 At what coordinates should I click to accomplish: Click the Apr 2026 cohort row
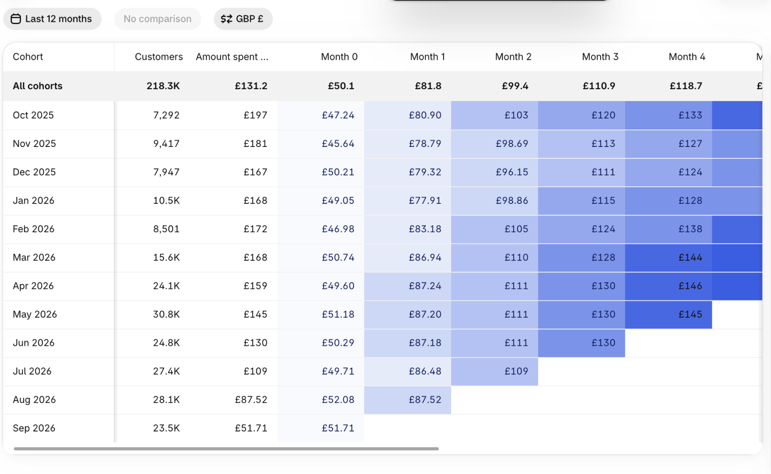click(382, 286)
